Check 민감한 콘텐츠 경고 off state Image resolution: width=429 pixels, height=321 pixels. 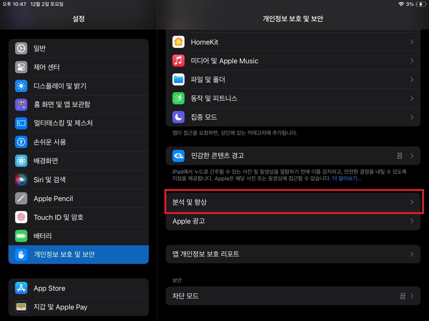(399, 155)
